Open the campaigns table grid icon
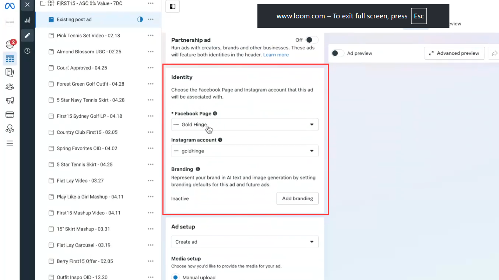Viewport: 499px width, 280px height. point(10,59)
